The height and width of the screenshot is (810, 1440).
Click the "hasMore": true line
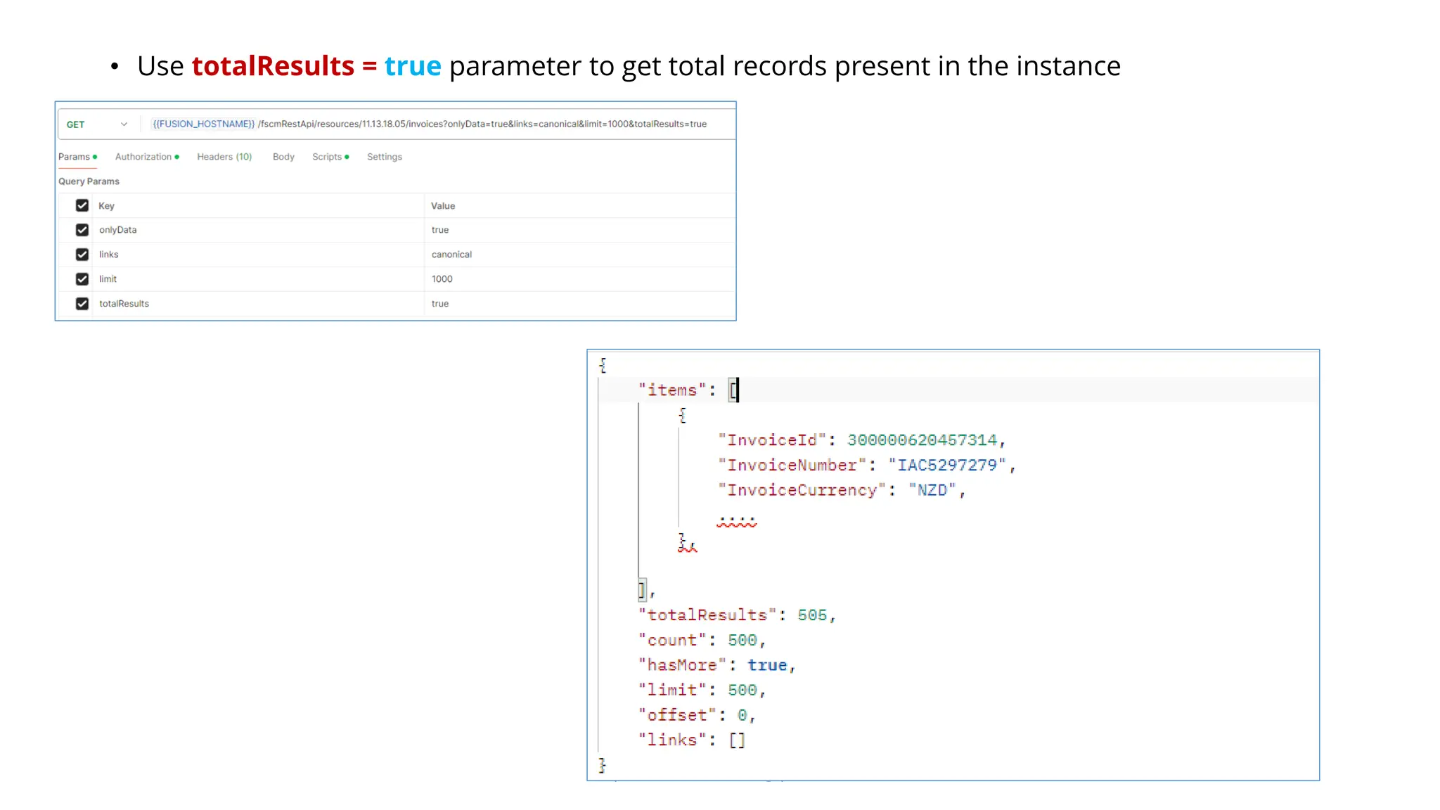716,665
